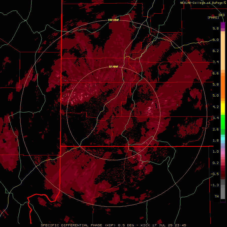Click the KICX station identifier
227x227 pixels.
point(145,225)
